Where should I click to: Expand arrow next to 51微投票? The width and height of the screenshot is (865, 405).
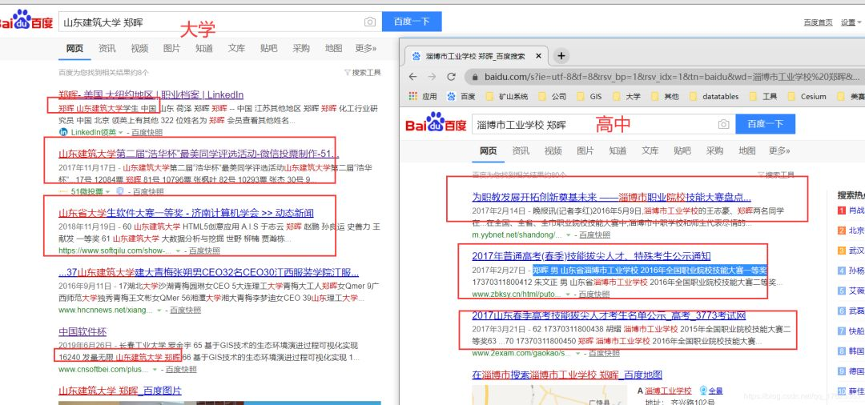pyautogui.click(x=107, y=192)
